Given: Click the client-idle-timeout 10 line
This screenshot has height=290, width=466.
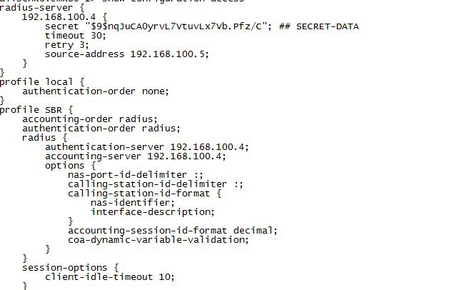Looking at the screenshot, I should pyautogui.click(x=110, y=277).
